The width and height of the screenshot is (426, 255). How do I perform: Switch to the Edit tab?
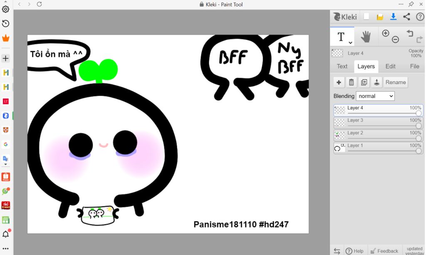390,67
